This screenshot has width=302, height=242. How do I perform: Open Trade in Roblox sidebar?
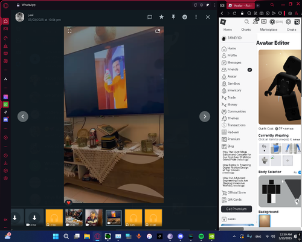click(x=231, y=97)
